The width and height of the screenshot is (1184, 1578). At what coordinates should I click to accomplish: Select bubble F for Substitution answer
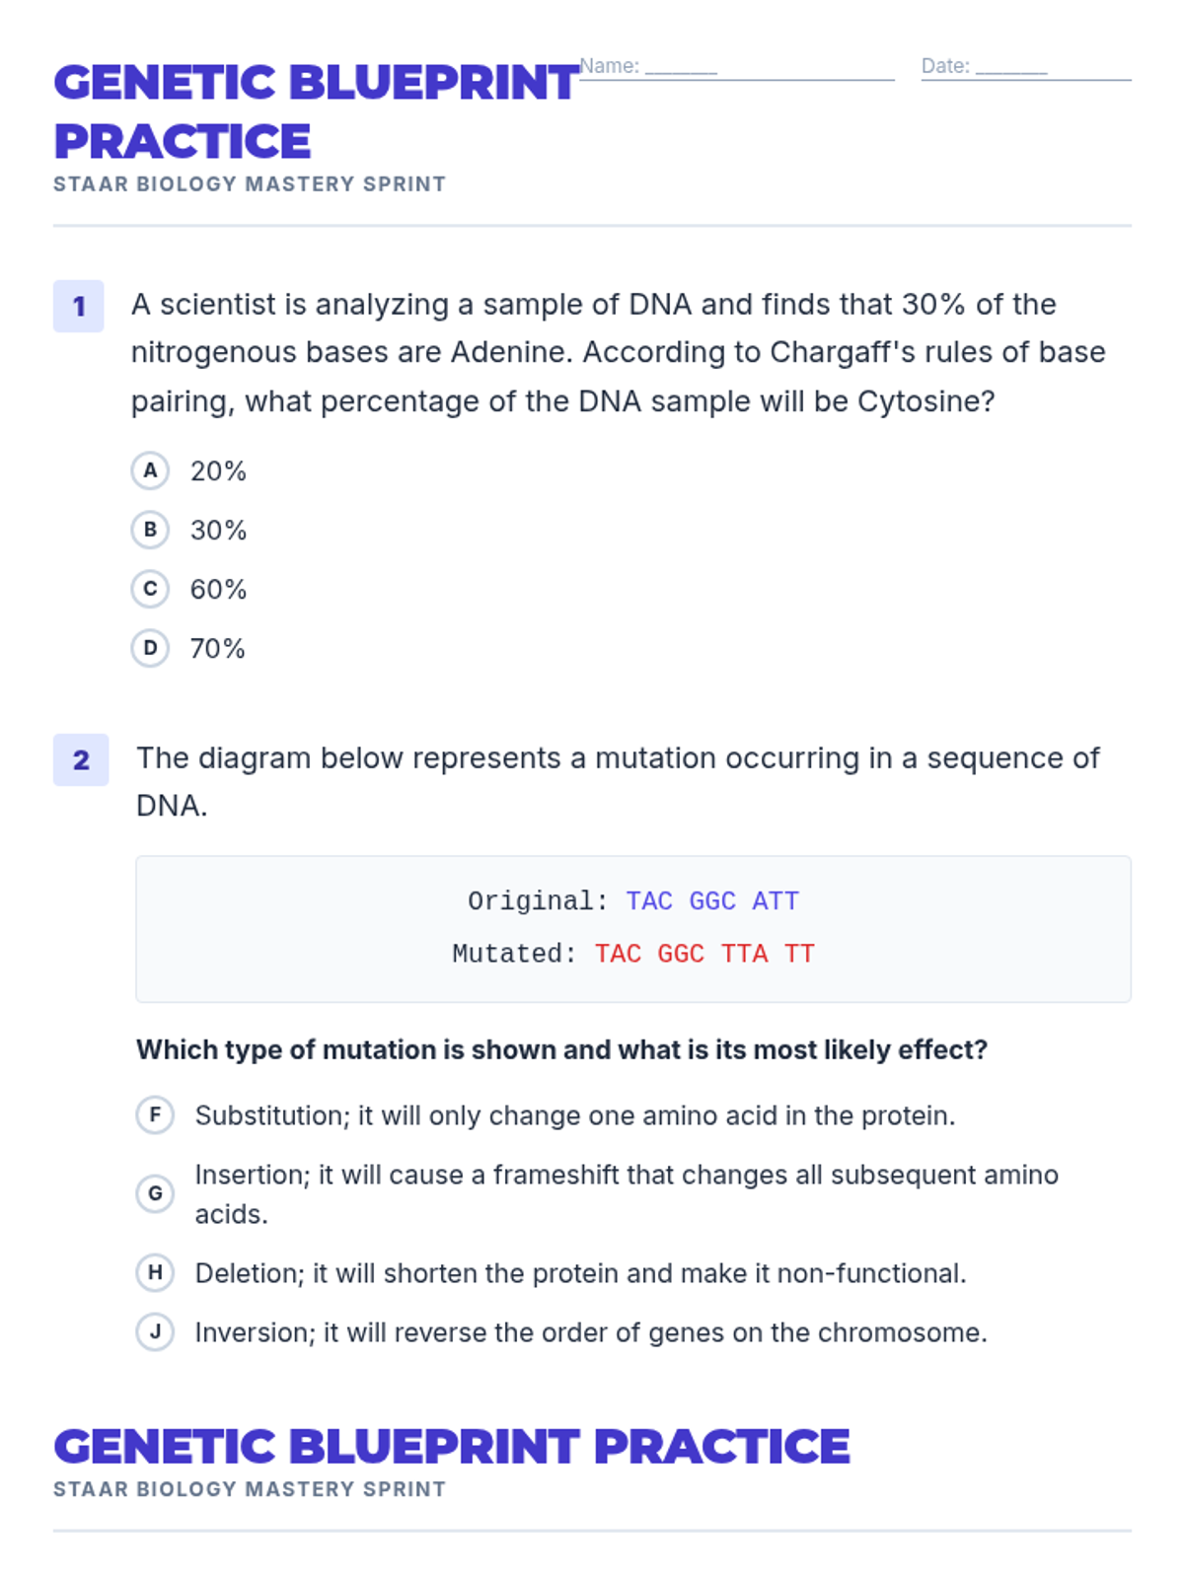[155, 1115]
